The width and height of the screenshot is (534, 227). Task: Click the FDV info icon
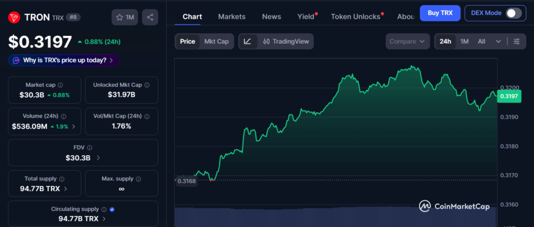point(90,148)
